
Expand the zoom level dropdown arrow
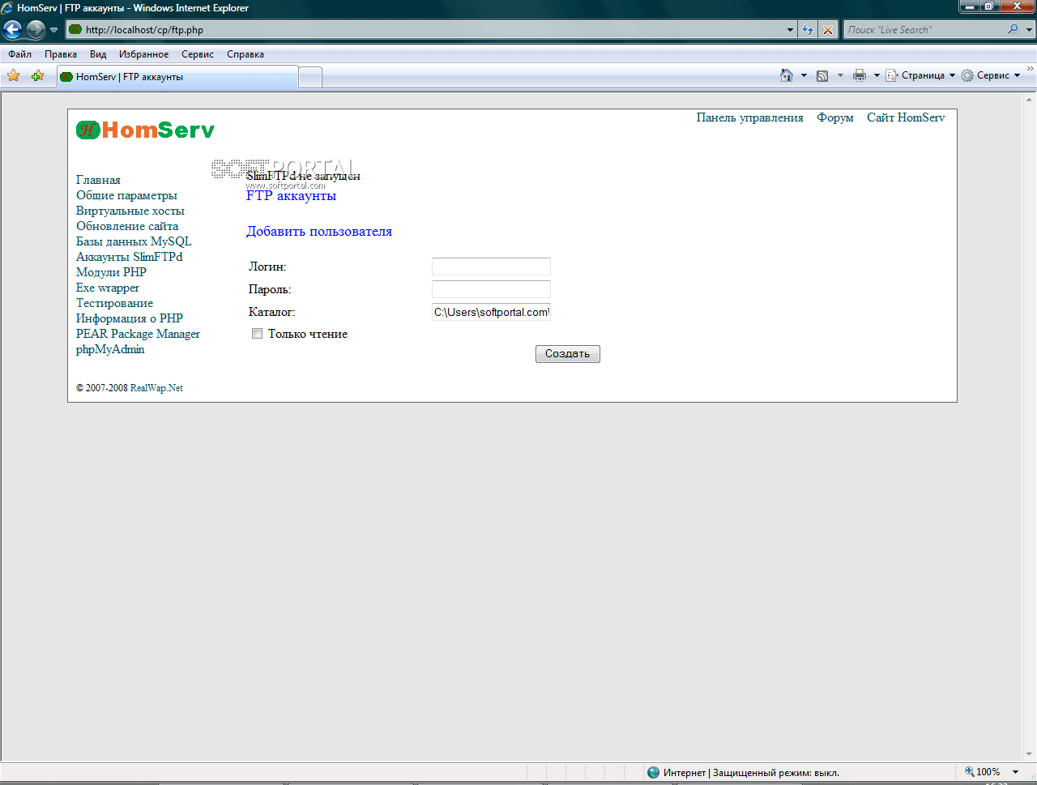[1015, 772]
